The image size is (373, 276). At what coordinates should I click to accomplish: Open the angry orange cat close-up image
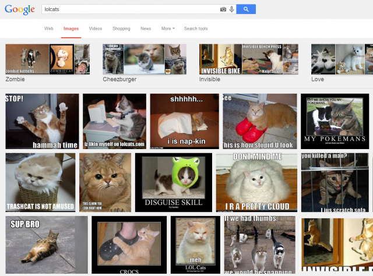[x=105, y=183]
